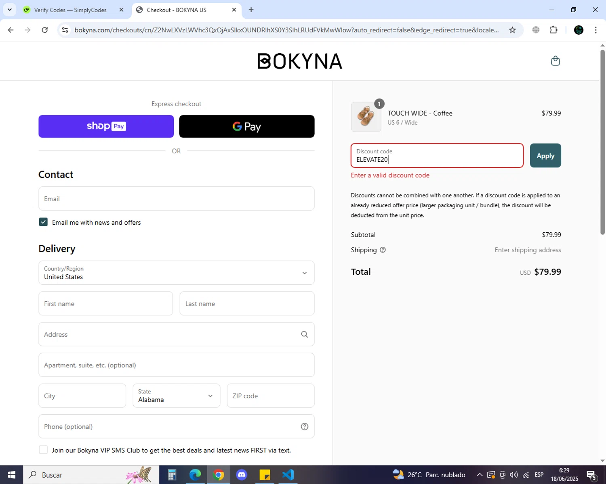Open the State dropdown showing Alabama
This screenshot has height=484, width=606.
177,396
